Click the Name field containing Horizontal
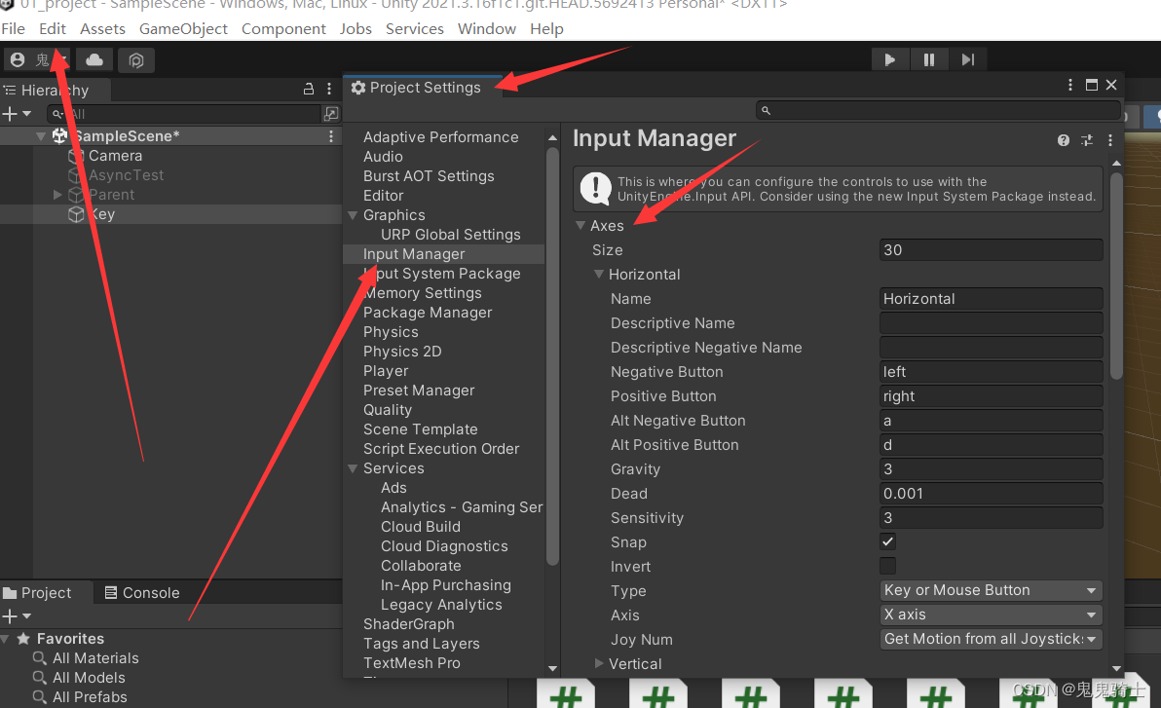The width and height of the screenshot is (1161, 708). click(991, 299)
